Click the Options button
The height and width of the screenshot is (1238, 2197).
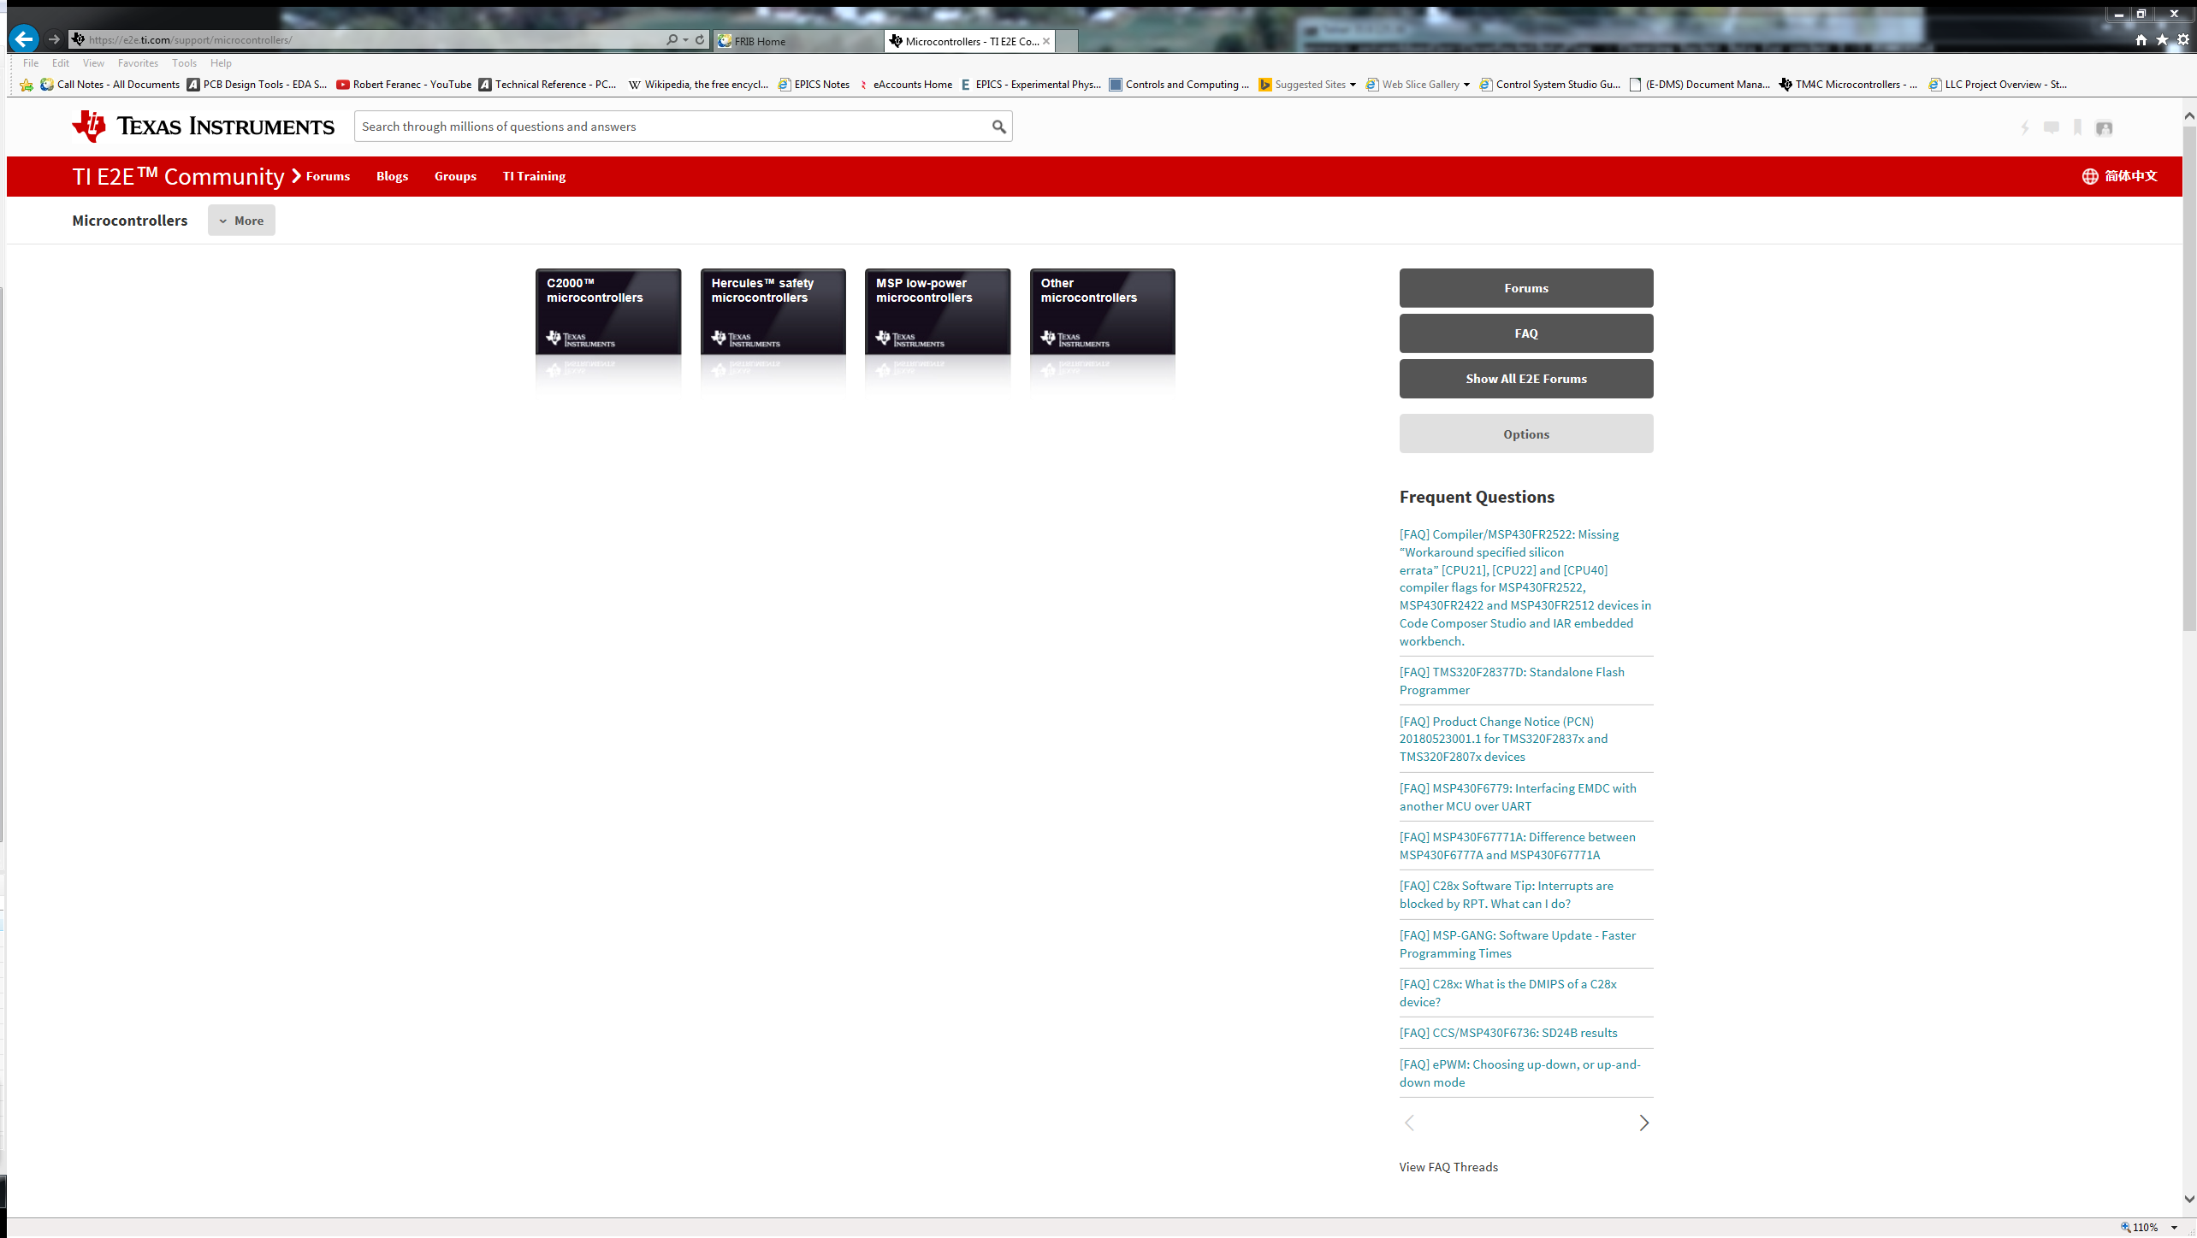click(1526, 434)
